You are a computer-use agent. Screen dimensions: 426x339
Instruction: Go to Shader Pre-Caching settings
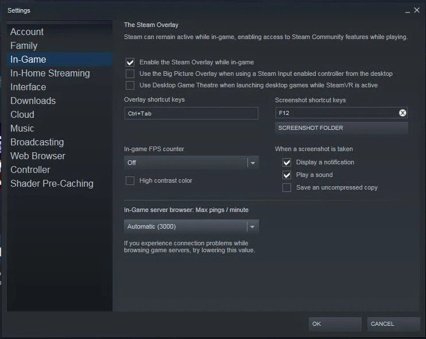coord(52,183)
